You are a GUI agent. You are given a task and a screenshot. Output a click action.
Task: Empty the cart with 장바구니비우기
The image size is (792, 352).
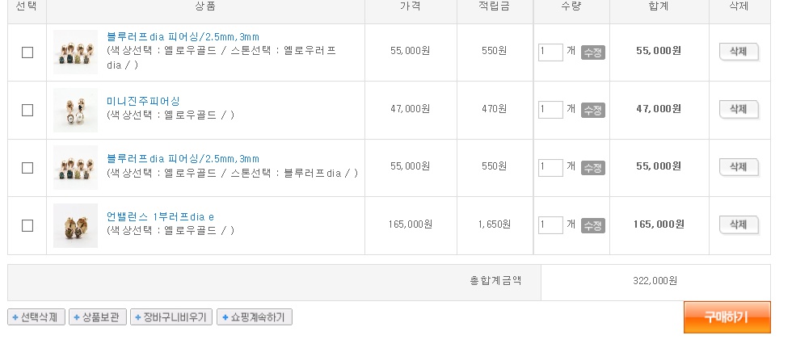[171, 317]
